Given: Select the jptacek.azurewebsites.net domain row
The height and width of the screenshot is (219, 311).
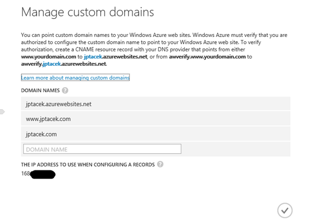Looking at the screenshot, I should click(x=155, y=104).
